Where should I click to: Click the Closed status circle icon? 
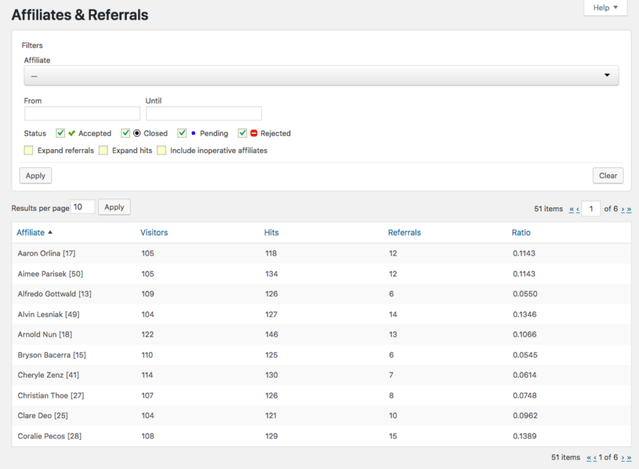pos(137,133)
